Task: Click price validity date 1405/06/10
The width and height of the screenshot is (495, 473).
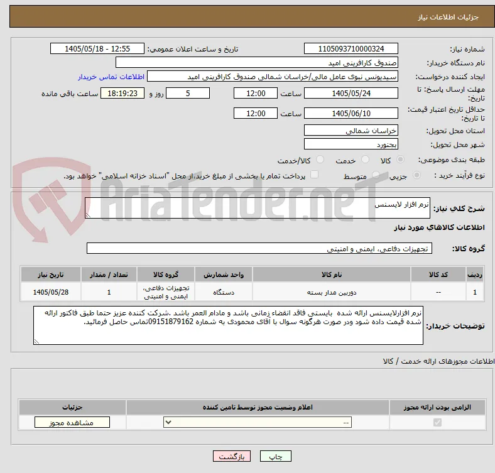Action: (351, 113)
